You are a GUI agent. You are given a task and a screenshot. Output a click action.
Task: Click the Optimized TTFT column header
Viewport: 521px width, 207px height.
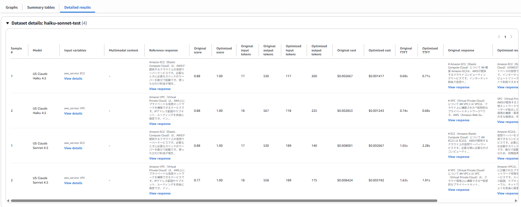[430, 50]
